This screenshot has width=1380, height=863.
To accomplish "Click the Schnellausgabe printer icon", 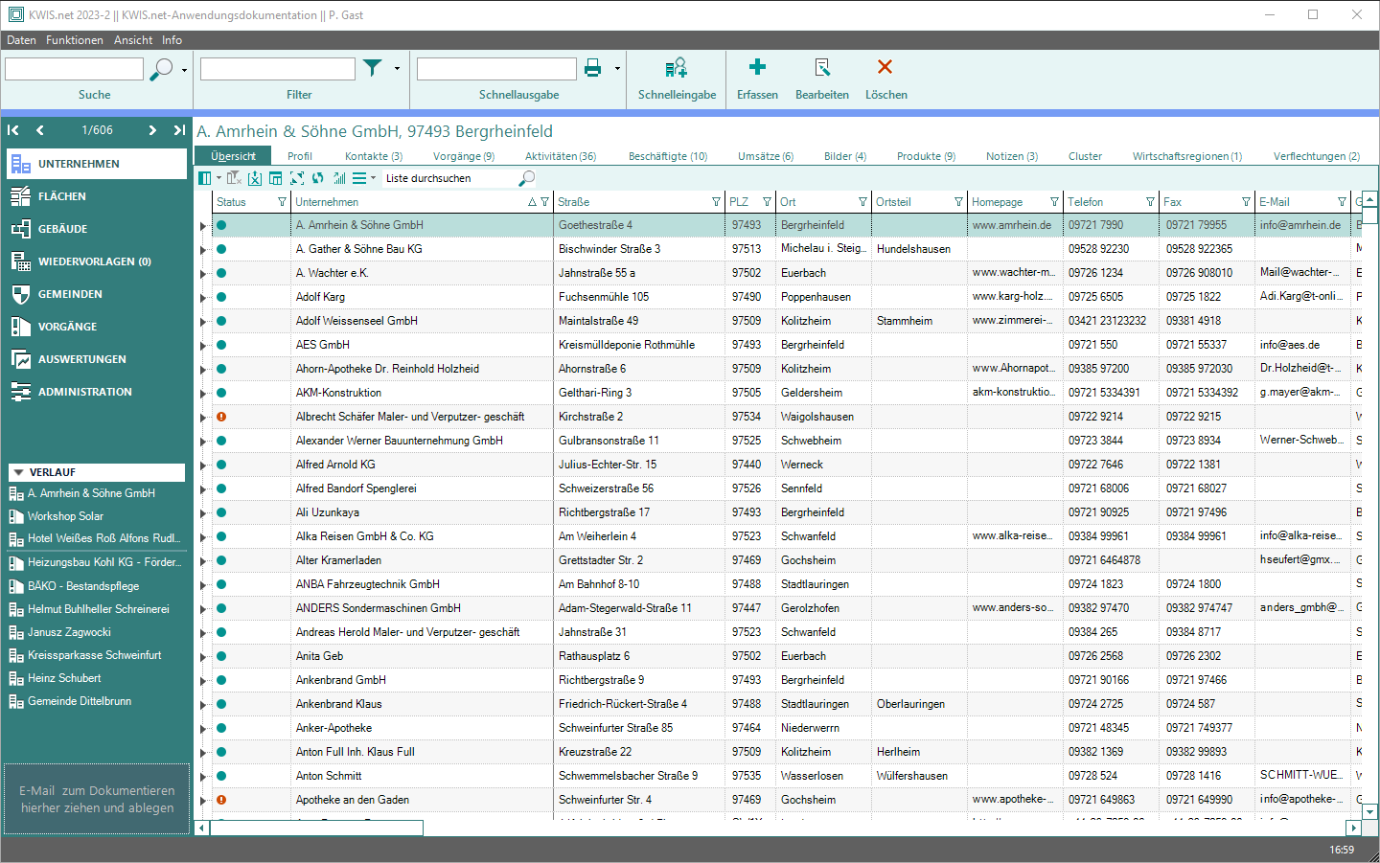I will [593, 68].
